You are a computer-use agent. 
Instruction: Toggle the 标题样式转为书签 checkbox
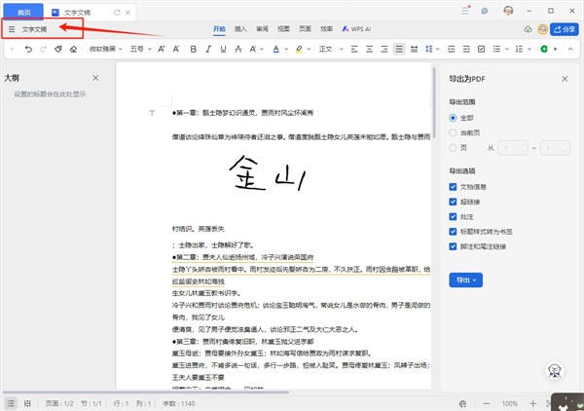tap(454, 232)
